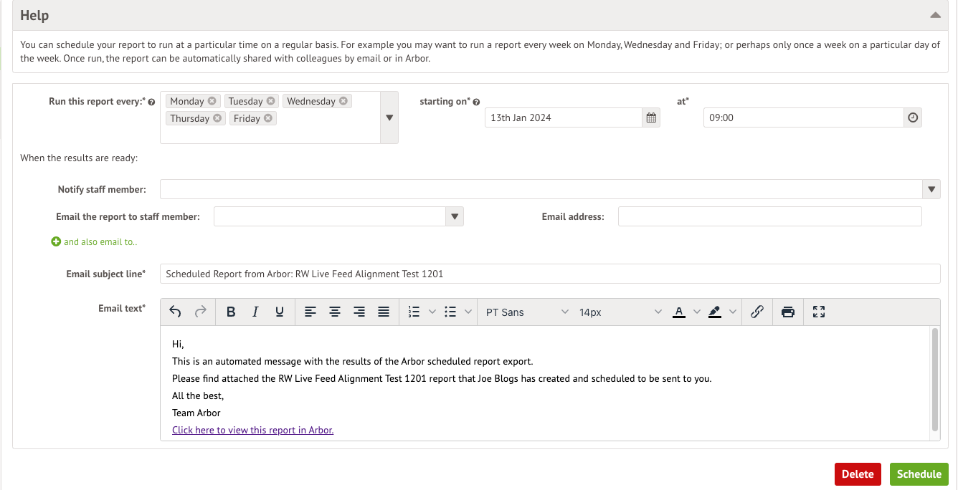958x490 pixels.
Task: Open the calendar date picker icon
Action: click(x=651, y=117)
